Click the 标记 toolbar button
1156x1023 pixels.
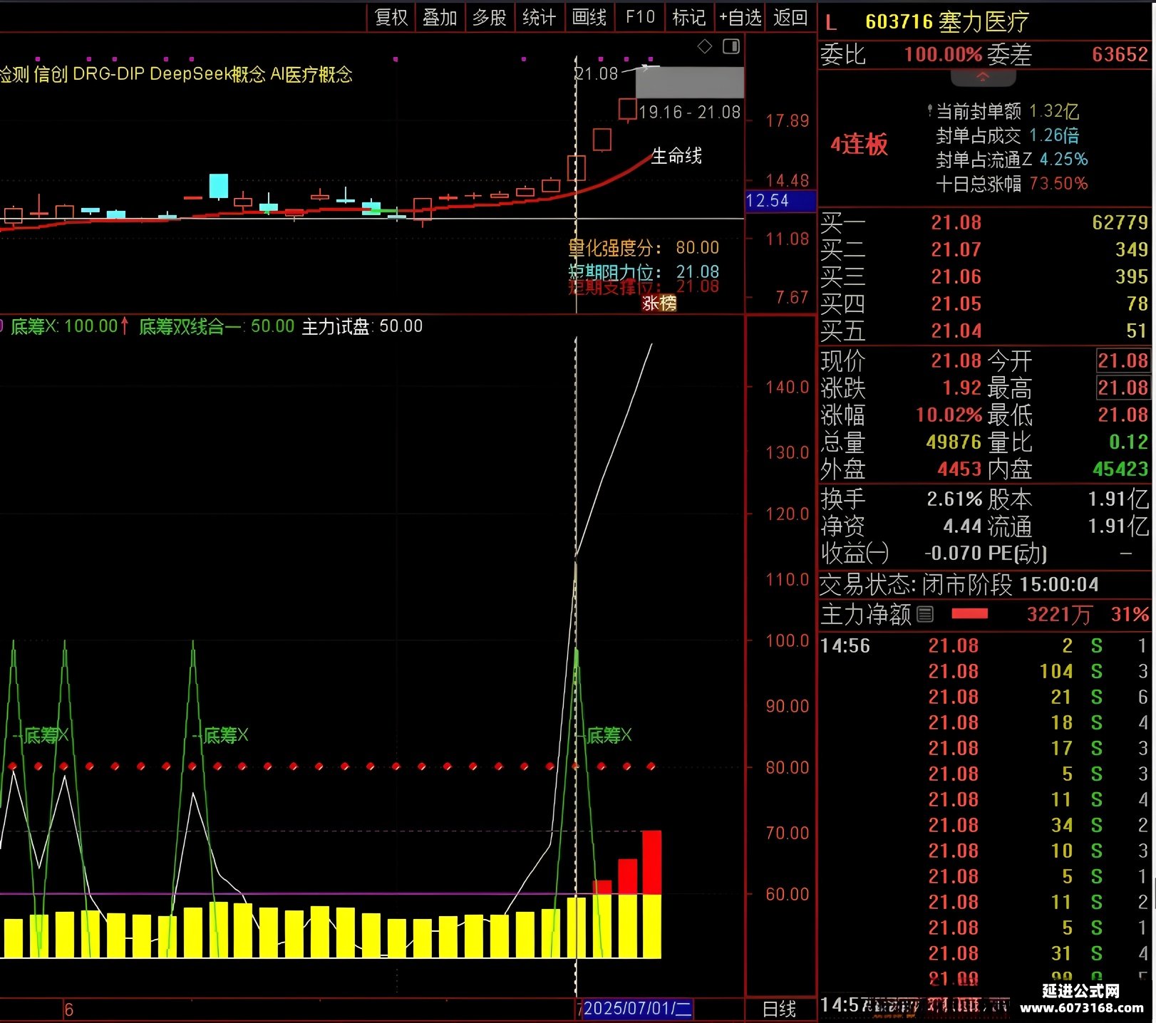coord(689,17)
